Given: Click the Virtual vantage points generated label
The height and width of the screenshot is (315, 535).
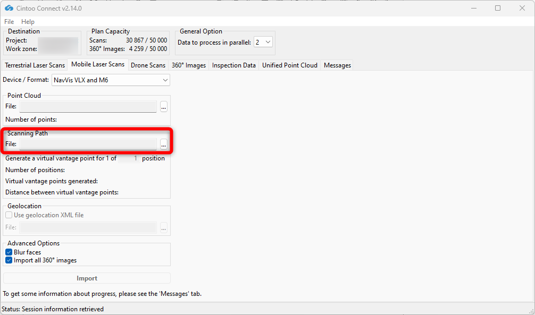Looking at the screenshot, I should click(x=52, y=181).
